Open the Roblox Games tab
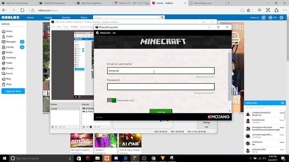Viewport: 289px width, 162px height. (30, 18)
